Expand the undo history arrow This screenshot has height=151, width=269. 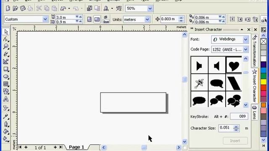pyautogui.click(x=69, y=8)
